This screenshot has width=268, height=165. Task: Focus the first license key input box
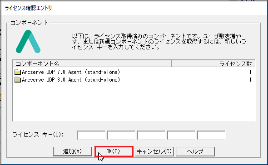click(x=91, y=135)
